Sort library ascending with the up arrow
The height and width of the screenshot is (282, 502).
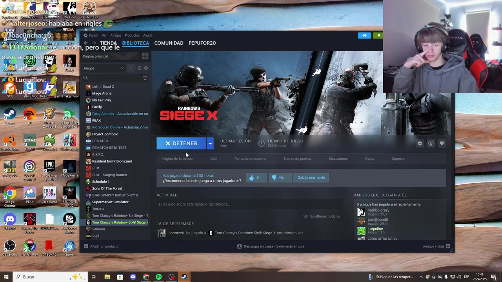coord(131,68)
